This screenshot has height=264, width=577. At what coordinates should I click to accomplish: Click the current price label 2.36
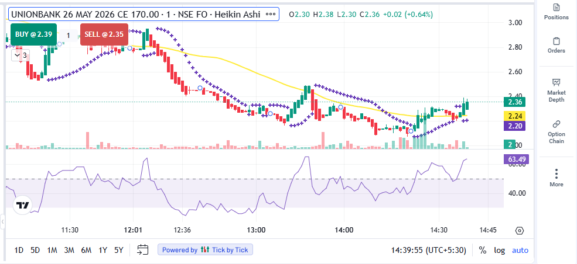click(x=514, y=102)
